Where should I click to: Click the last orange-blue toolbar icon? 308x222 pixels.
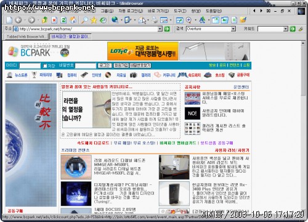pos(243,20)
